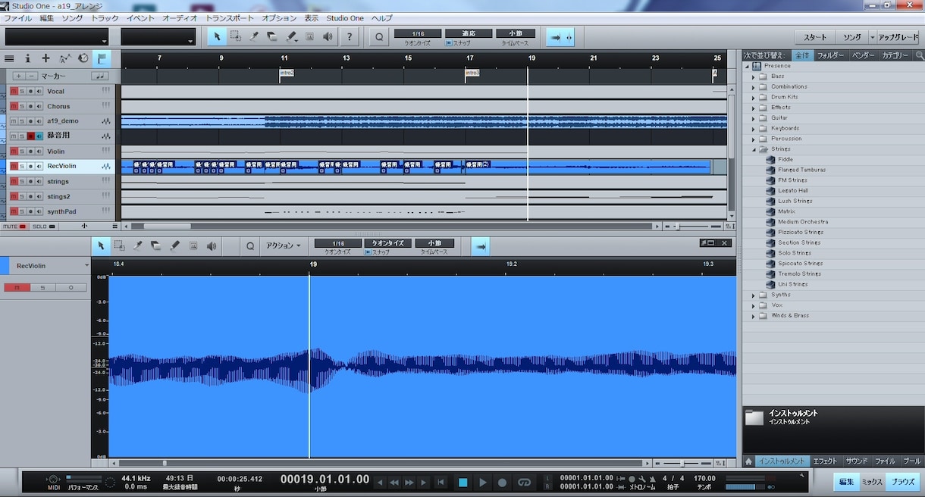Select the paint tool in the main toolbar
The height and width of the screenshot is (497, 925).
[x=291, y=36]
